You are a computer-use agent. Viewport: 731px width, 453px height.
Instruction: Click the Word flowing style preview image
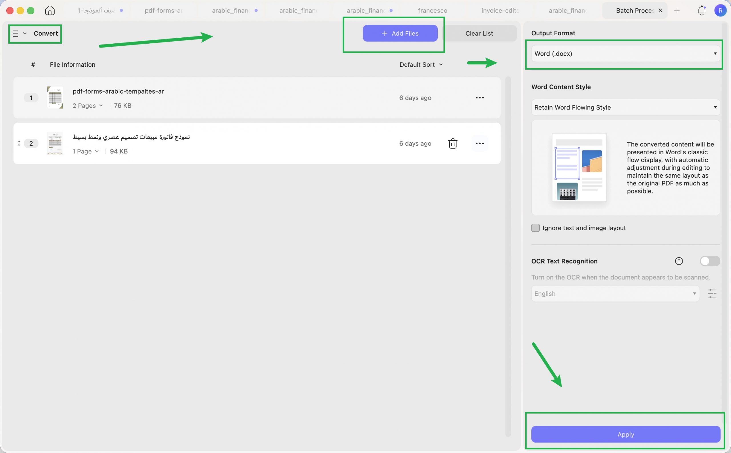[579, 167]
